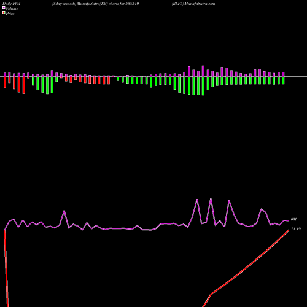This screenshot has width=307, height=307.
Task: Select the 'Price' legend label
Action: (10, 14)
